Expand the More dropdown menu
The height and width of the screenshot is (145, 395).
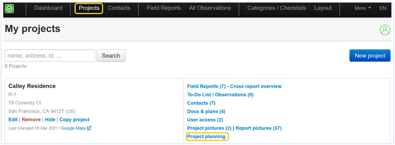(363, 8)
